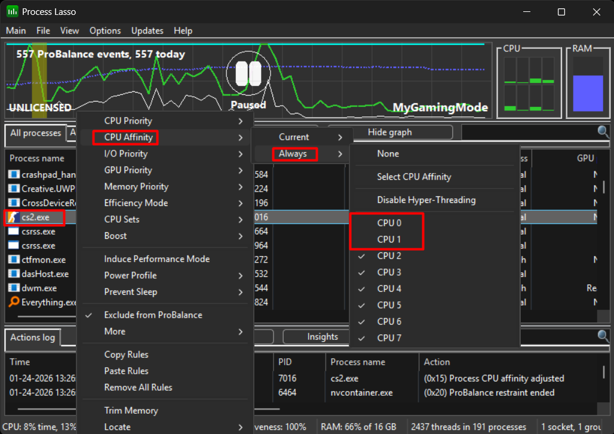Screen dimensions: 614x434
Task: Disable CPU 2 affinity
Action: tap(390, 256)
